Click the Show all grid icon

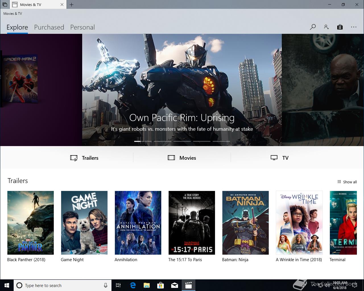(x=339, y=182)
